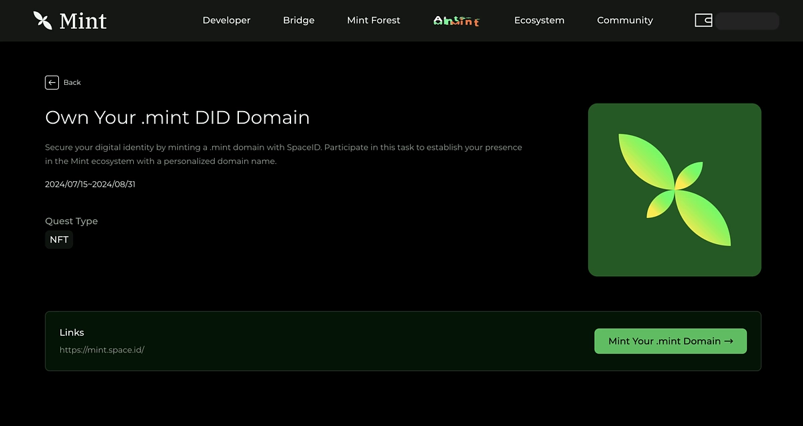Click the Mint wordmark in the header

pyautogui.click(x=83, y=21)
